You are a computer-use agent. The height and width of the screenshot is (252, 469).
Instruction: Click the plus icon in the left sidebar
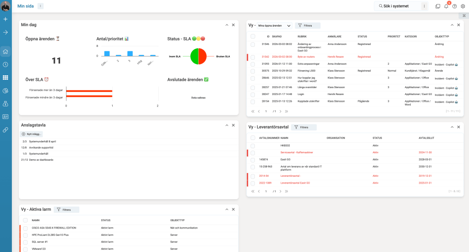[6, 19]
